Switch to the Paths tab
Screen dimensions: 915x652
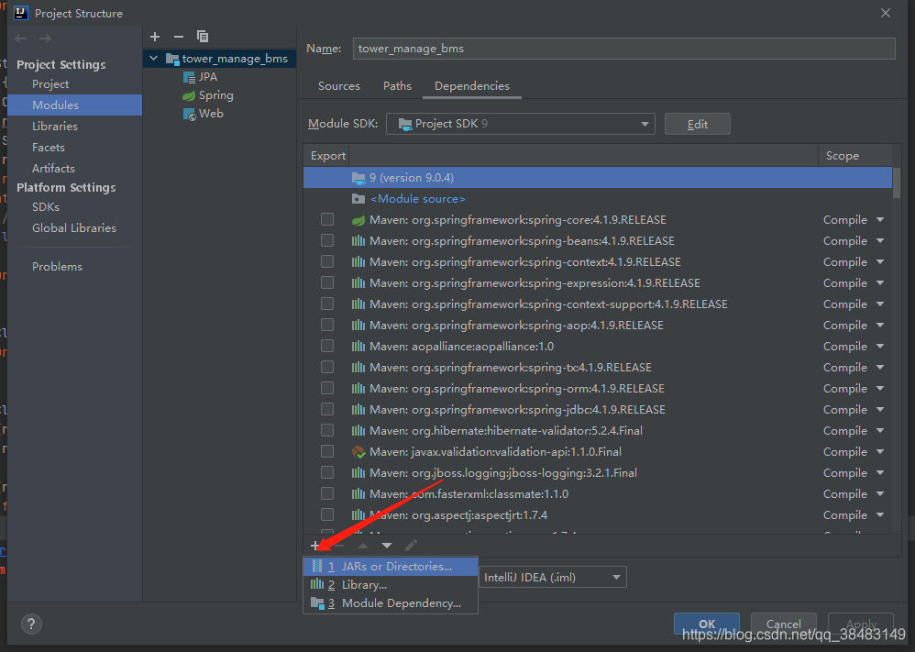[x=397, y=86]
